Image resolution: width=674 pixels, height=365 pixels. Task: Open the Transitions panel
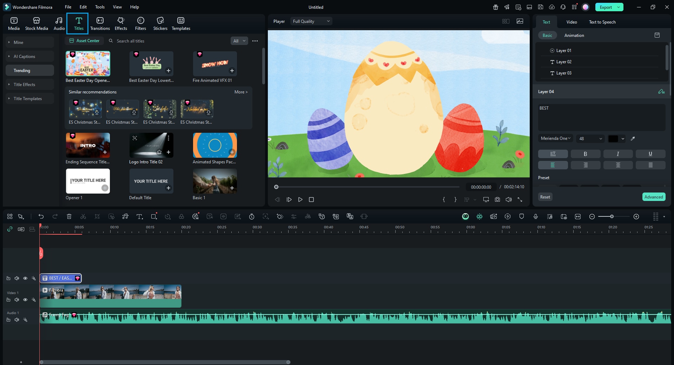tap(100, 24)
